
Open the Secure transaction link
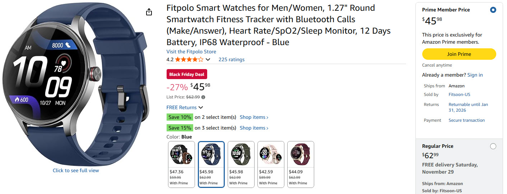(466, 120)
